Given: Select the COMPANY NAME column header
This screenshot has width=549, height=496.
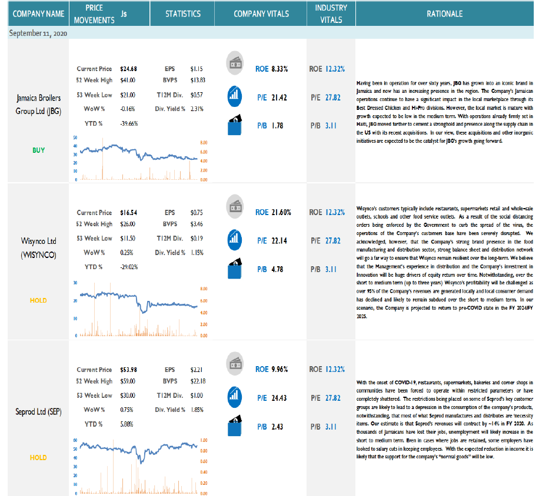Looking at the screenshot, I should point(38,14).
